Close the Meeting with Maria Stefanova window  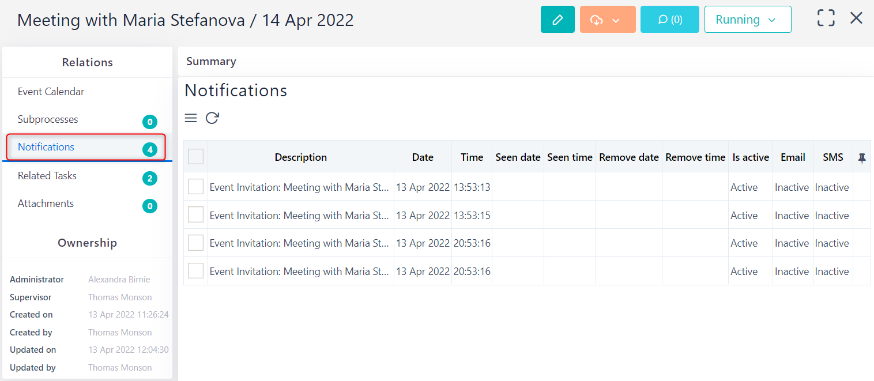click(x=857, y=18)
